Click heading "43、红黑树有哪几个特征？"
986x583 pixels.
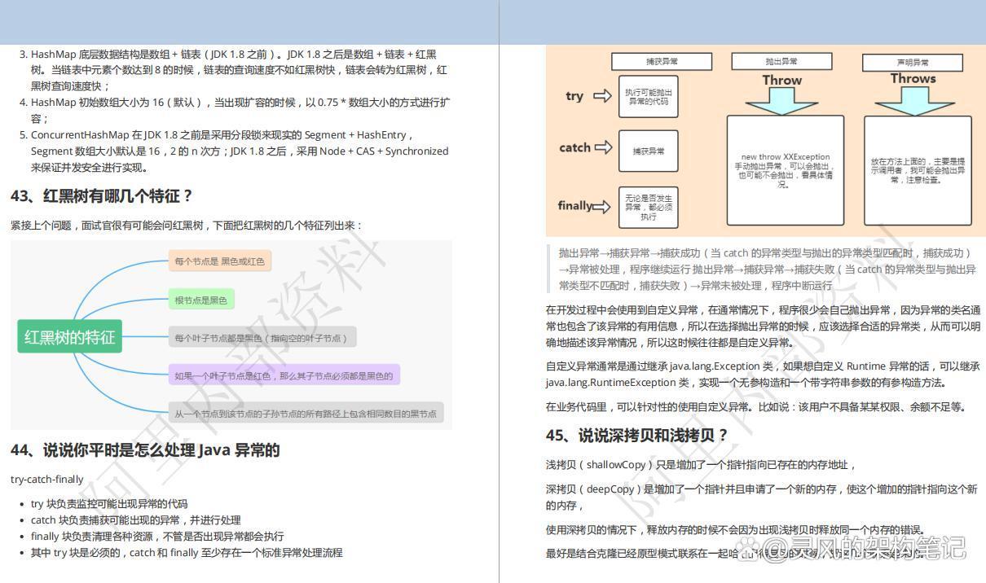click(102, 196)
